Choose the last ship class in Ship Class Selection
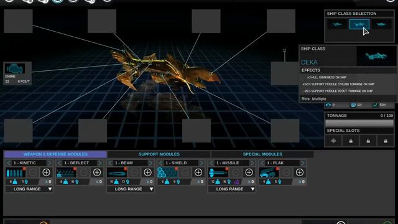Screen dimensions: 398x224 pyautogui.click(x=381, y=24)
